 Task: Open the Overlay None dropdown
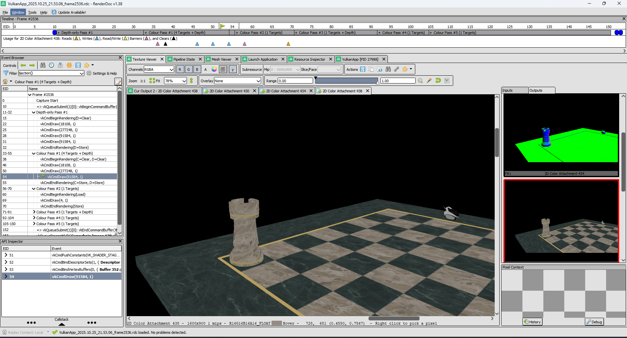tap(238, 81)
